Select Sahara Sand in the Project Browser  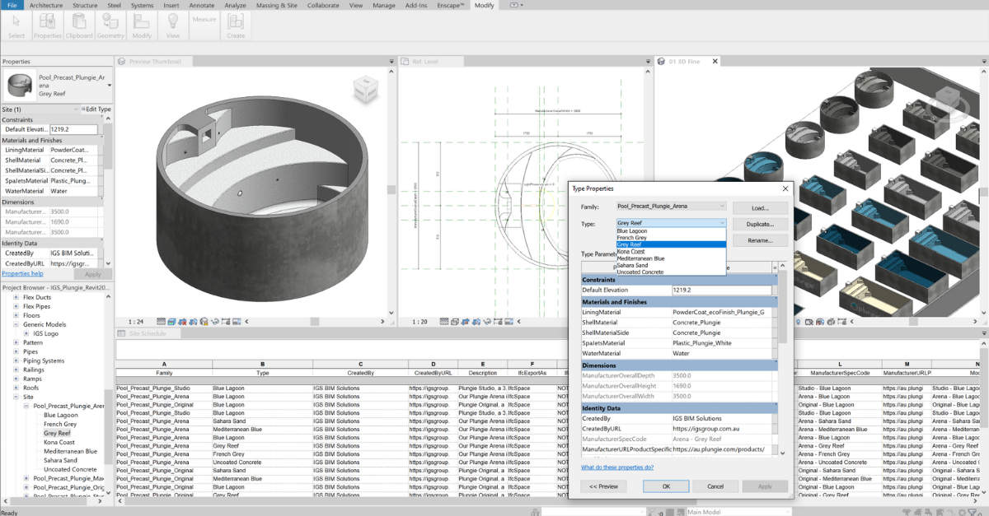pyautogui.click(x=62, y=461)
